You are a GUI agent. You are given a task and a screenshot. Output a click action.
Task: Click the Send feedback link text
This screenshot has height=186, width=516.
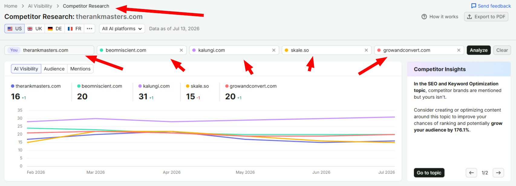click(494, 6)
